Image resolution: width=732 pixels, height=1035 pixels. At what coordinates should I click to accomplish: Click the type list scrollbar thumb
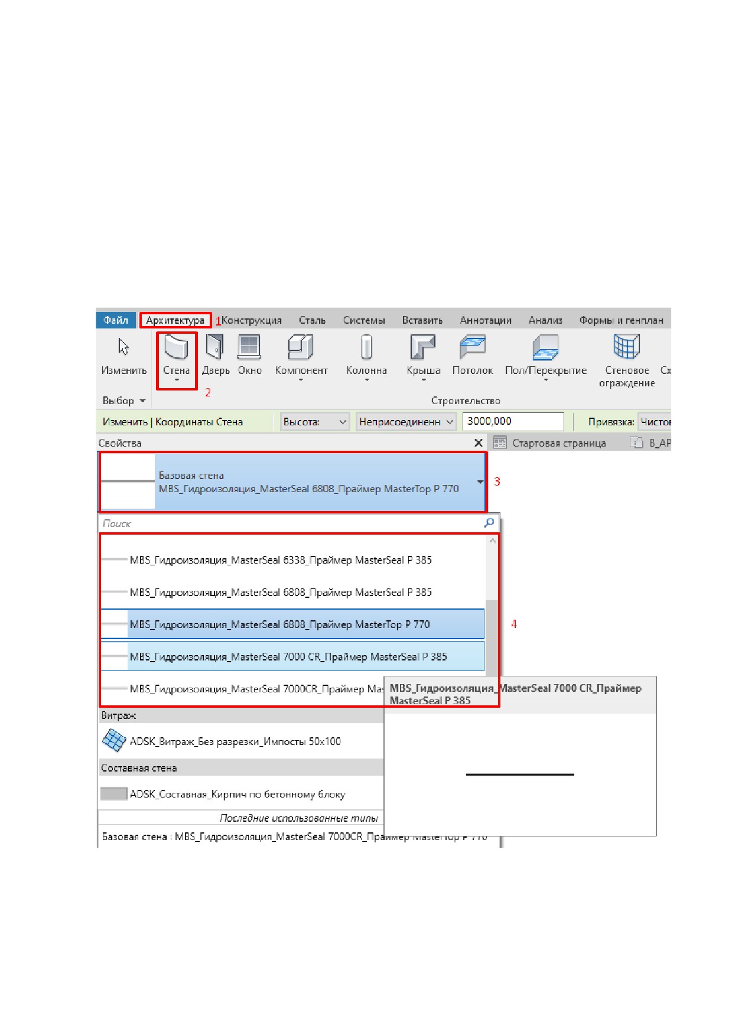point(492,638)
